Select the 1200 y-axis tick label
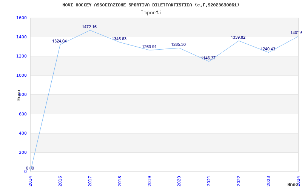 point(22,56)
